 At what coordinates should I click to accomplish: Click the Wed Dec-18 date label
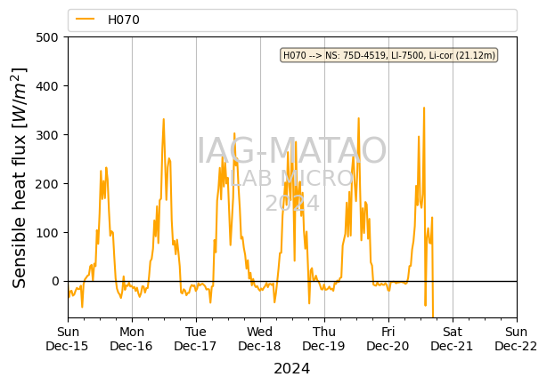point(260,339)
